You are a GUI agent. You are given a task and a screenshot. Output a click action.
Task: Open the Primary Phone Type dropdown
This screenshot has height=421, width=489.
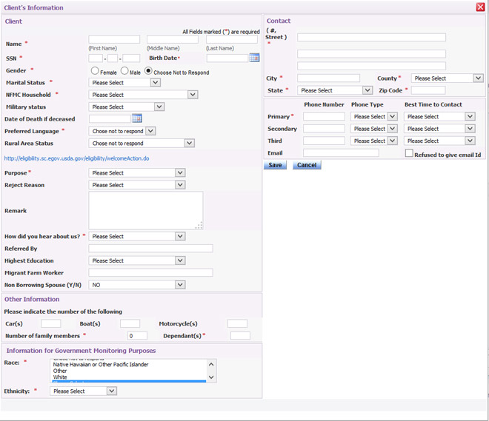374,117
